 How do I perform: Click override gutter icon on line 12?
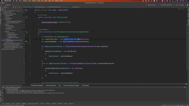pos(26,17)
